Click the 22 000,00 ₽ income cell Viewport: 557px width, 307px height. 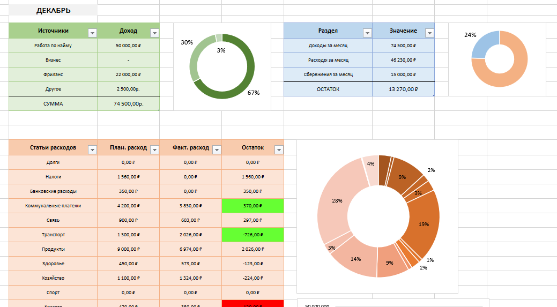(129, 74)
